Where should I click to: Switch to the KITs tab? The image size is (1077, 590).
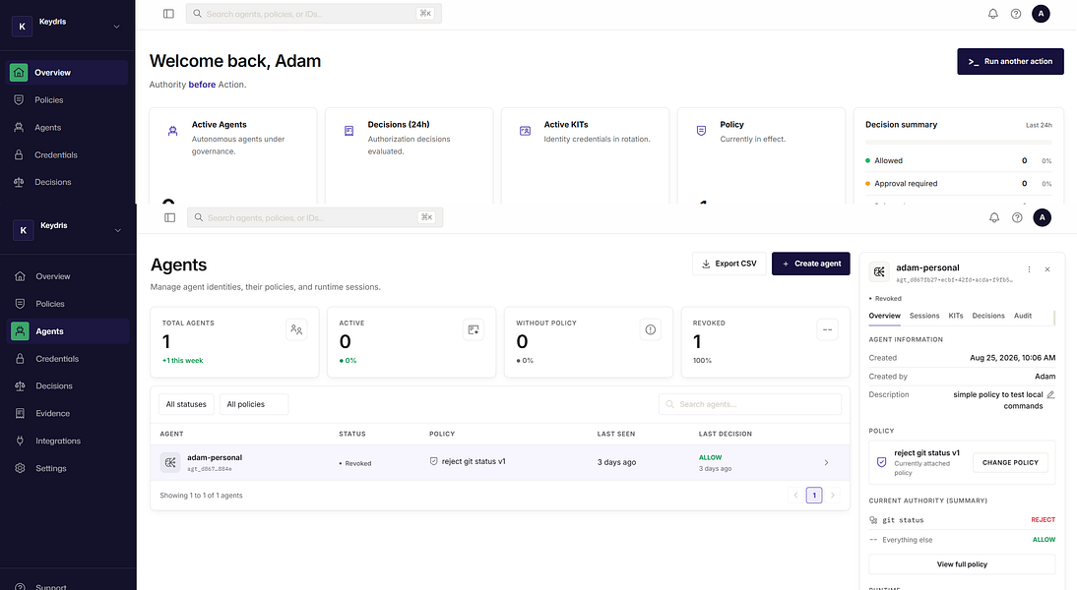coord(956,316)
